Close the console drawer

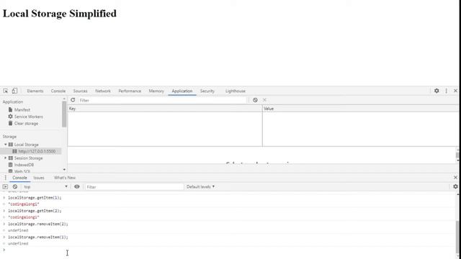(x=455, y=178)
